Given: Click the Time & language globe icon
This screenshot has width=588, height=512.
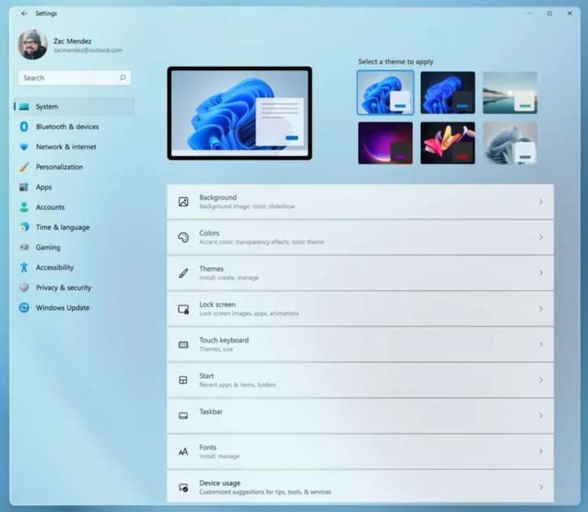Looking at the screenshot, I should [24, 227].
